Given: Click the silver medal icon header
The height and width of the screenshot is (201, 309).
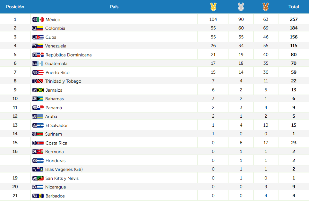Looking at the screenshot, I should (x=241, y=6).
